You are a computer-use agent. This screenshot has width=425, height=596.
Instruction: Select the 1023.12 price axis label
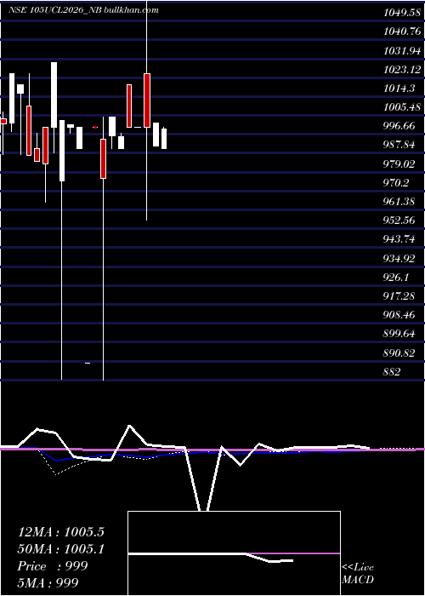(402, 69)
